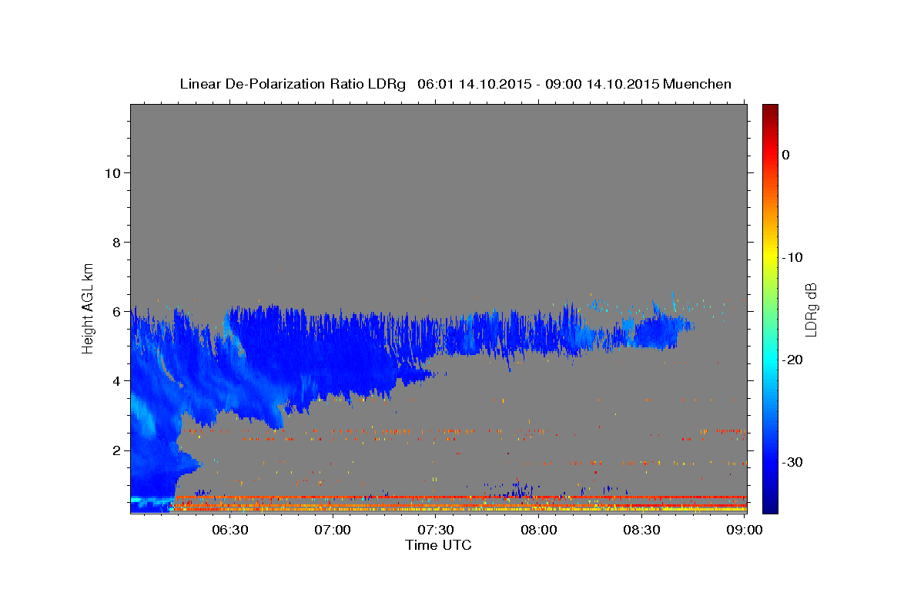Click the 'Time UTC' axis label
This screenshot has width=924, height=616.
click(x=438, y=545)
